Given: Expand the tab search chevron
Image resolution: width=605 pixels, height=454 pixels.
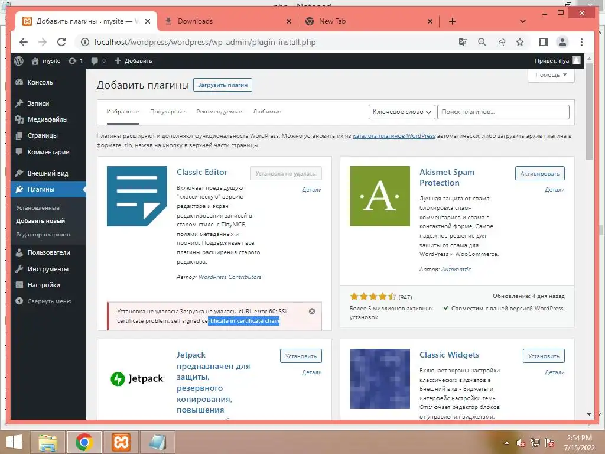Looking at the screenshot, I should point(523,21).
